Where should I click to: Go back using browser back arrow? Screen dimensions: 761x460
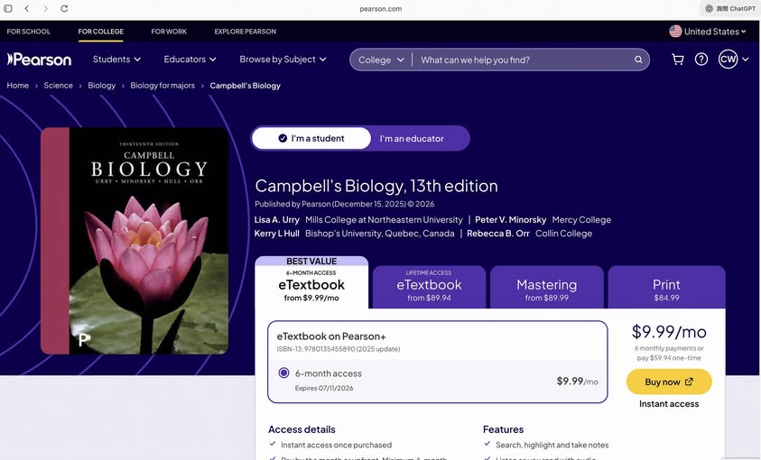coord(27,9)
